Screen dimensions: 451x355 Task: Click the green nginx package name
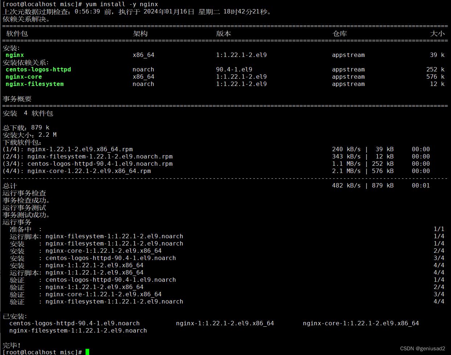(14, 55)
